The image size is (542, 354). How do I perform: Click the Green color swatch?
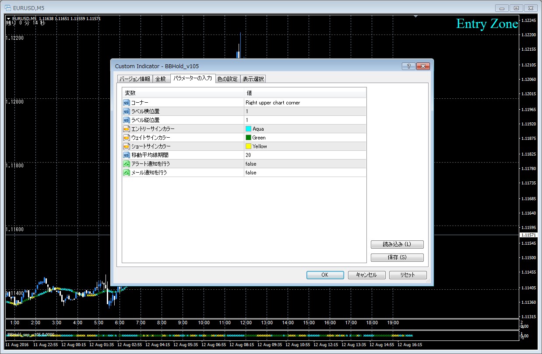[249, 138]
